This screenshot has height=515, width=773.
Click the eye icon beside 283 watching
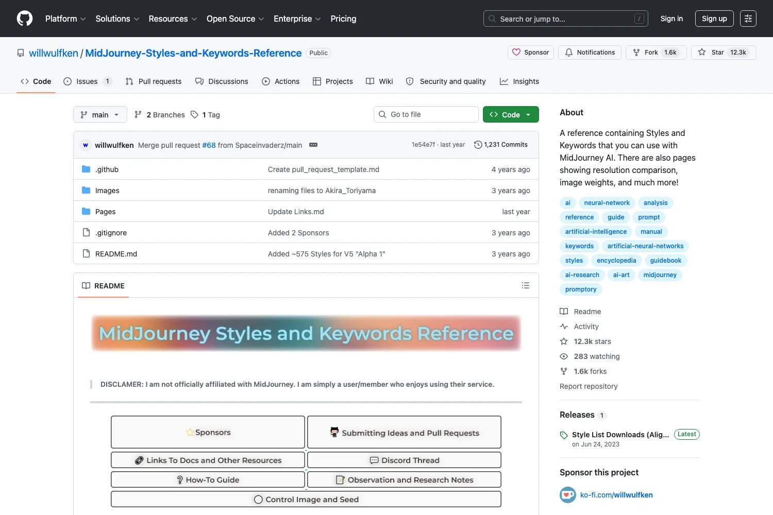564,356
